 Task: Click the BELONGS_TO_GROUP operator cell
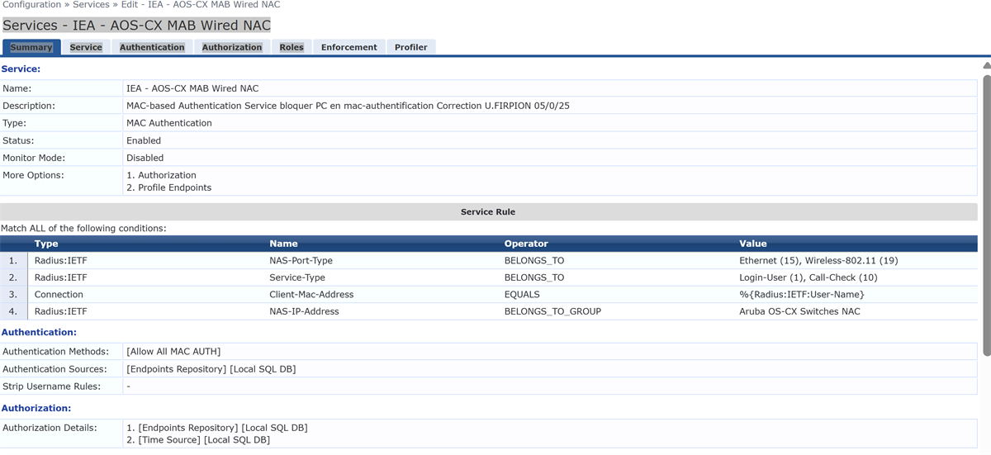(552, 312)
